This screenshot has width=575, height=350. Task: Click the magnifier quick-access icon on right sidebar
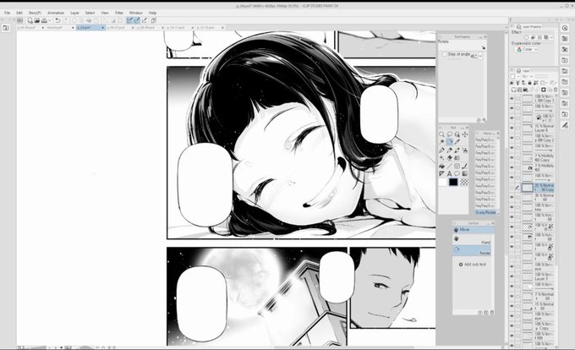[565, 28]
